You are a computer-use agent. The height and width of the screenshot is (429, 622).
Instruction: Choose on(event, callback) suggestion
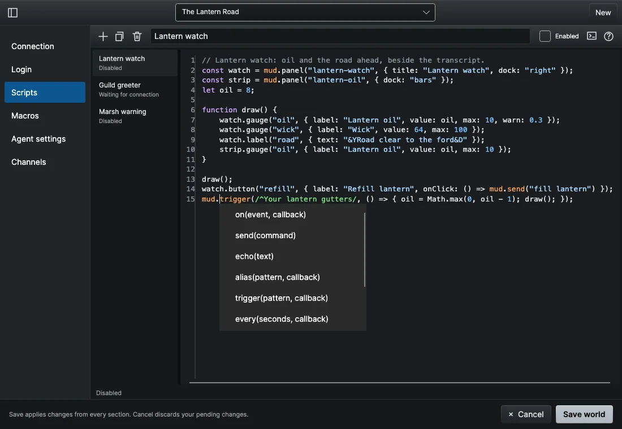click(292, 214)
